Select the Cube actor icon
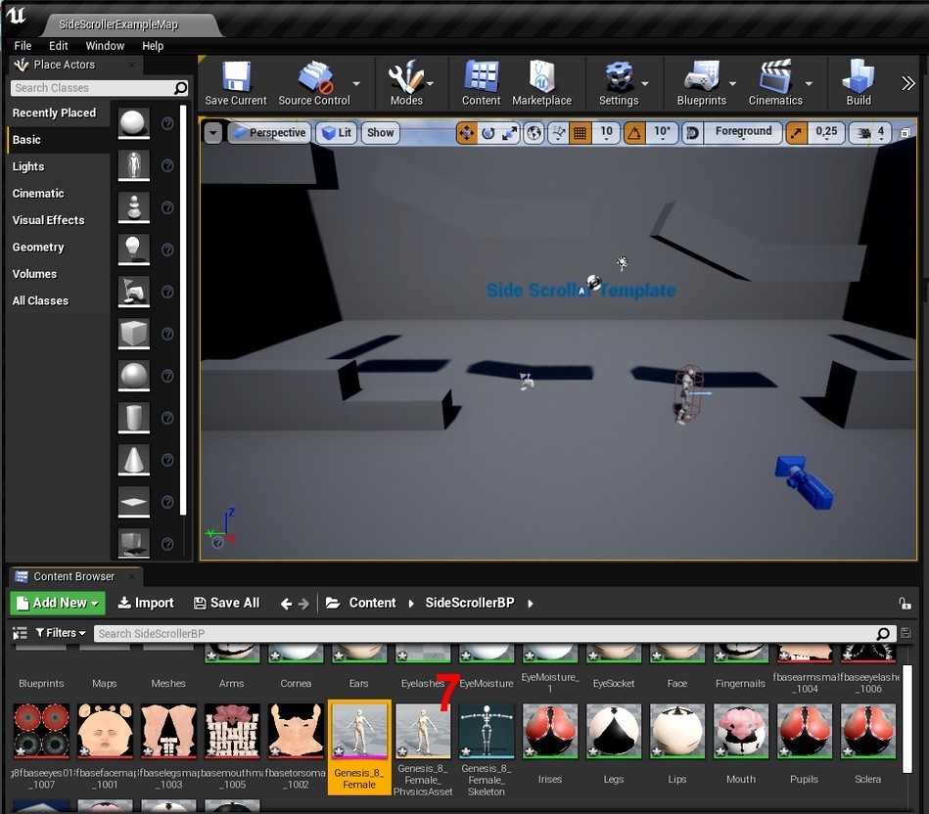929x814 pixels. point(133,334)
